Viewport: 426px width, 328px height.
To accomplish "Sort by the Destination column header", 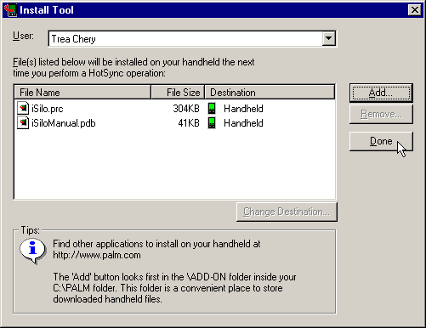I will tap(270, 93).
